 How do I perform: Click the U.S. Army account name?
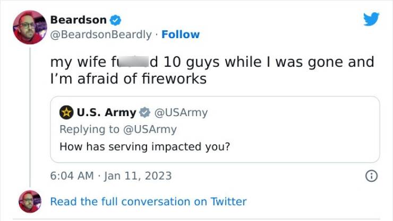tap(106, 112)
